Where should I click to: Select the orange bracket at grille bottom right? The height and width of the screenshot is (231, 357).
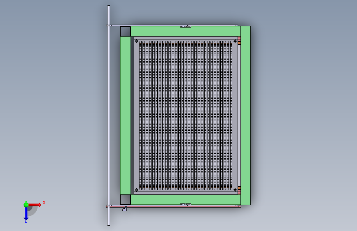(239, 188)
